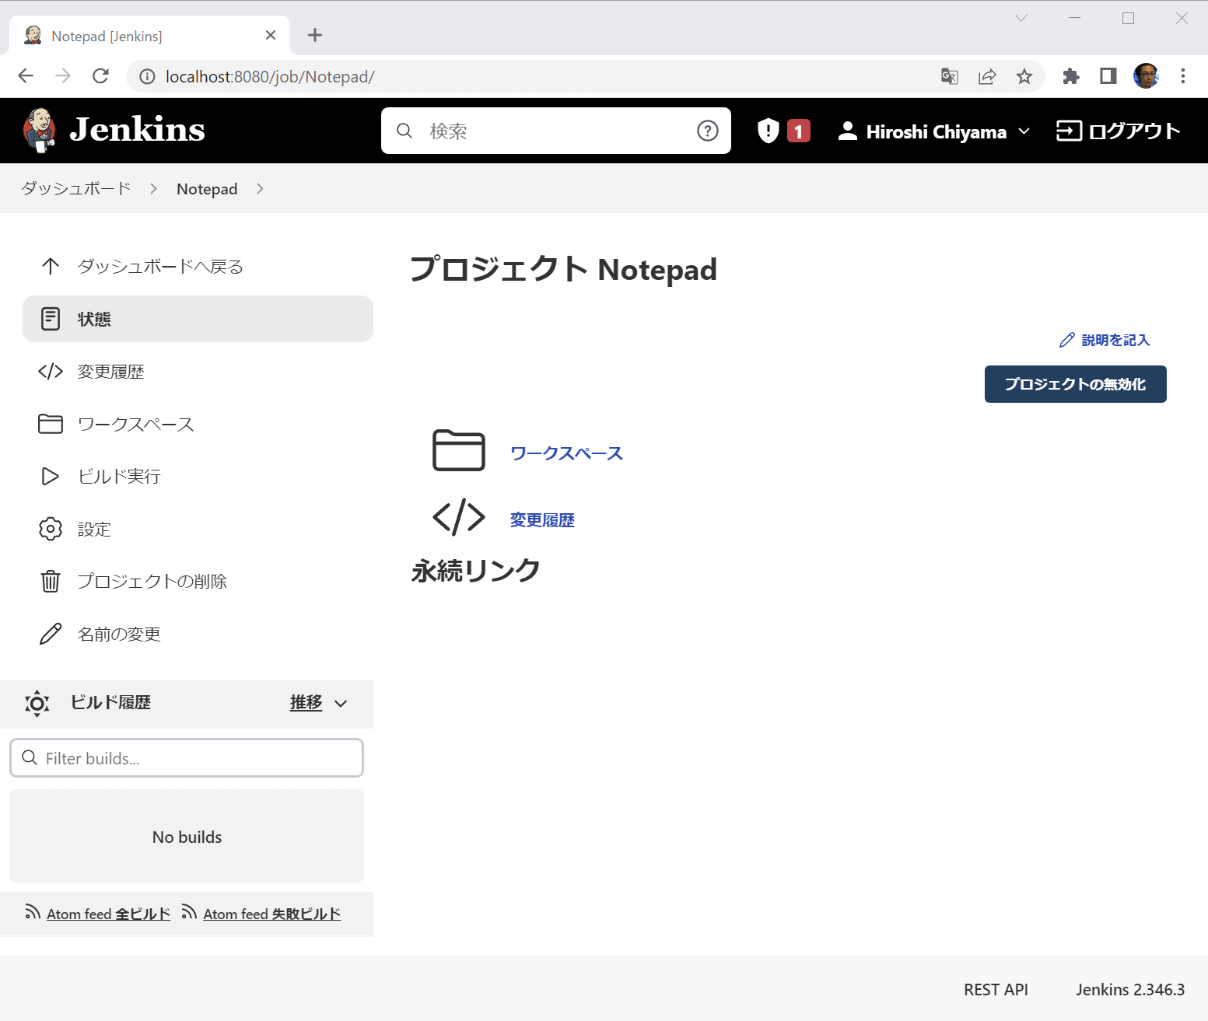View site information icon in address bar
Viewport: 1208px width, 1021px height.
147,76
